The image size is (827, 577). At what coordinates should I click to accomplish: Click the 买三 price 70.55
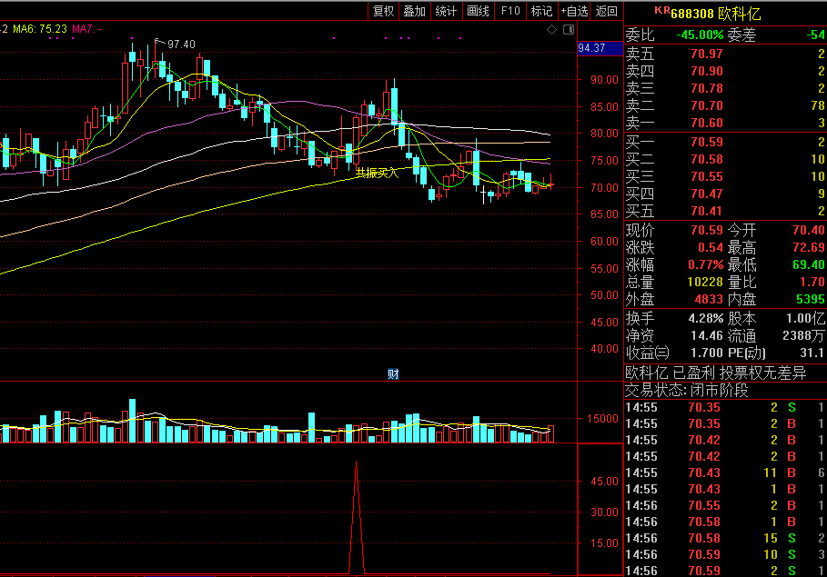[707, 176]
